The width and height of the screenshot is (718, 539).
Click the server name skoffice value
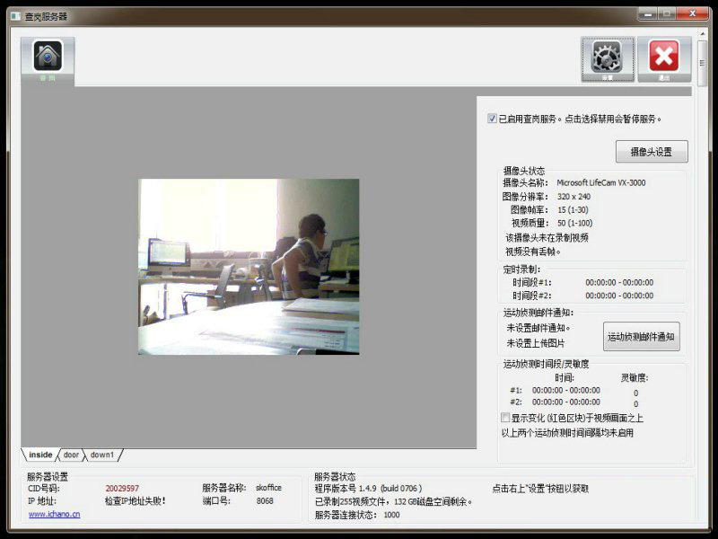[x=268, y=488]
